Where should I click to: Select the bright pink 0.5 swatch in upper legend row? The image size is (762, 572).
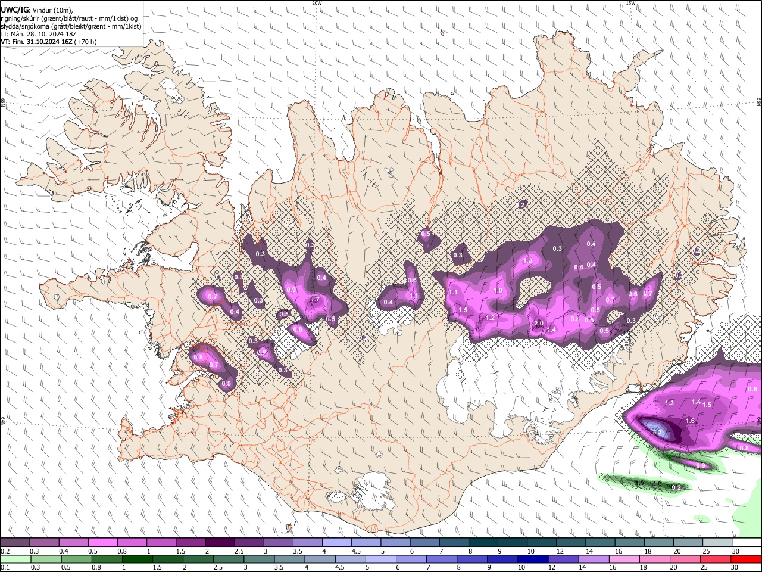tap(102, 543)
